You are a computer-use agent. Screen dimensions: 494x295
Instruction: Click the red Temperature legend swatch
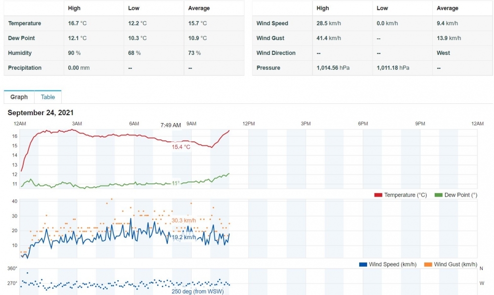378,195
